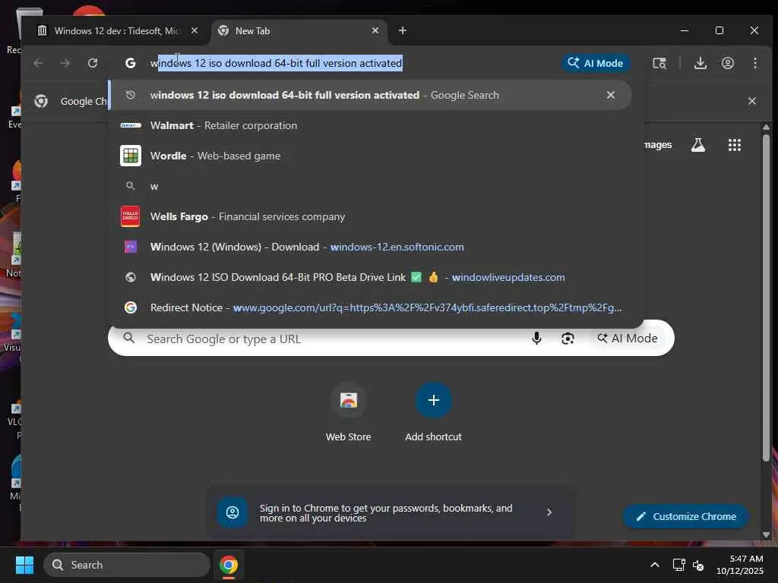Image resolution: width=778 pixels, height=583 pixels.
Task: Click the browser forward arrow
Action: (65, 63)
